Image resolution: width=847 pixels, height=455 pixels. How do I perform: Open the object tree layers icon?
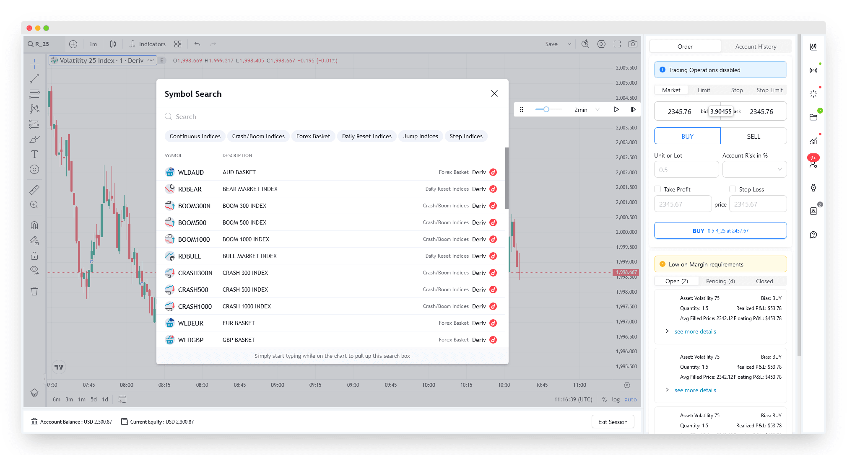pyautogui.click(x=34, y=393)
